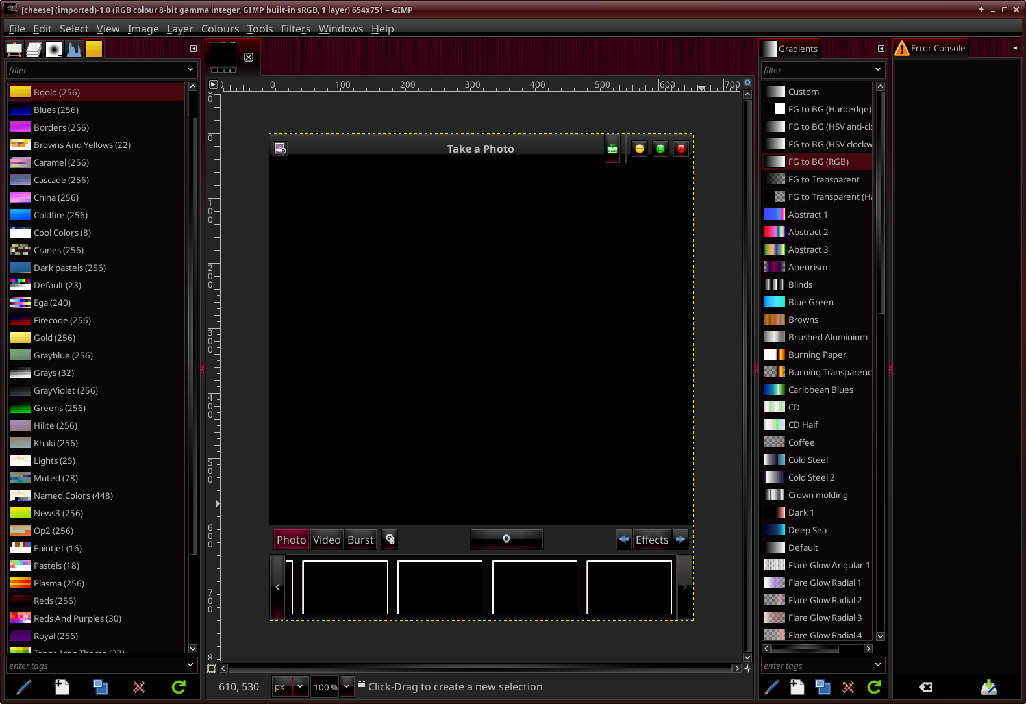
Task: Open the Histogram dock tab
Action: click(74, 49)
